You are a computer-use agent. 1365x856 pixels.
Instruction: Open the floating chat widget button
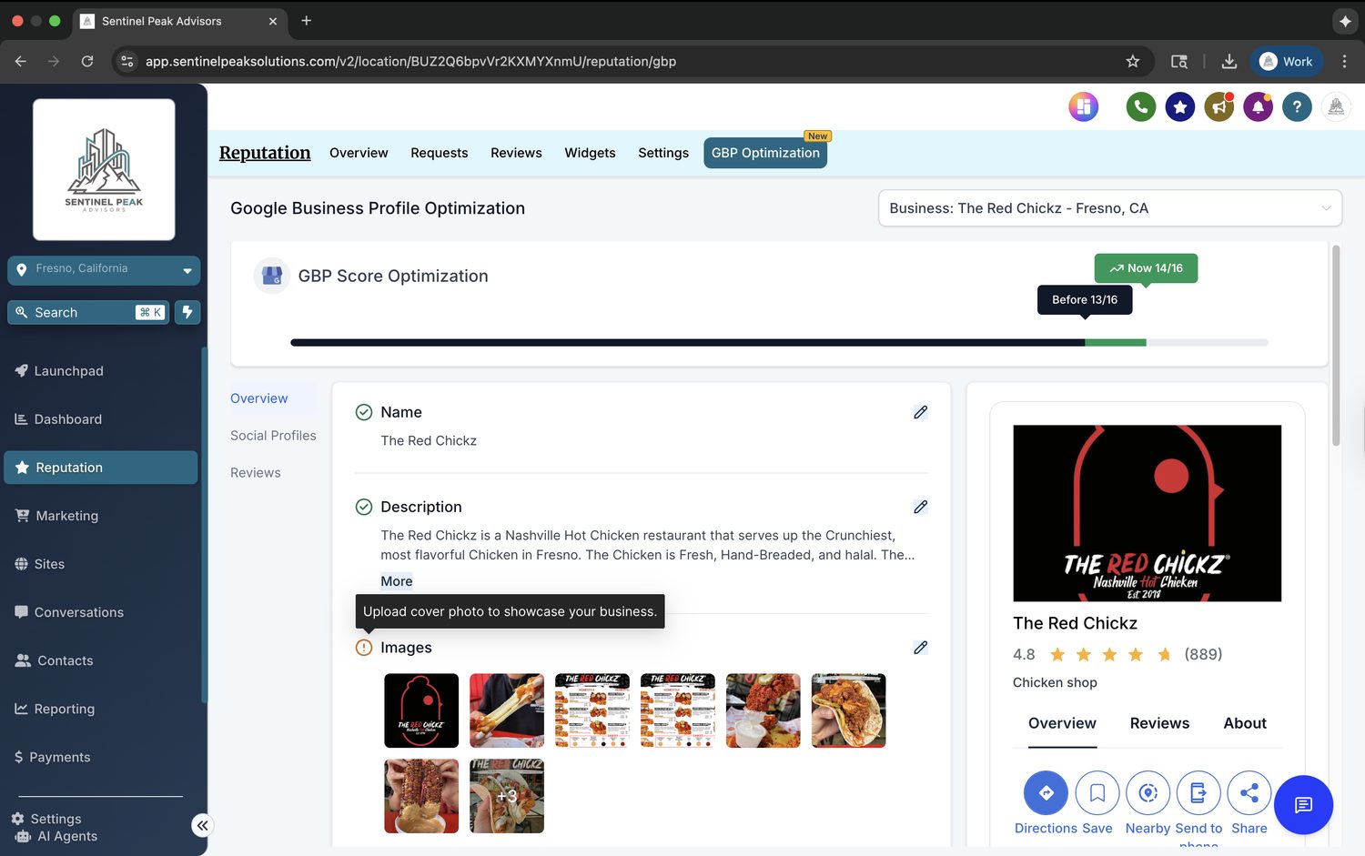point(1303,804)
